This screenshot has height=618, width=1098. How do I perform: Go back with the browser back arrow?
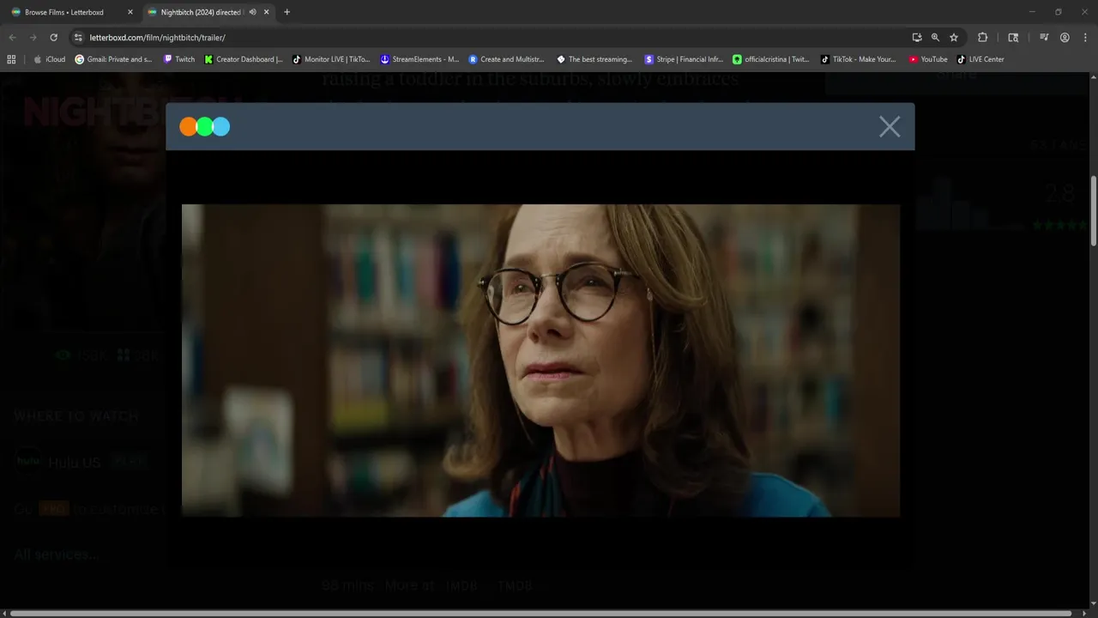13,38
